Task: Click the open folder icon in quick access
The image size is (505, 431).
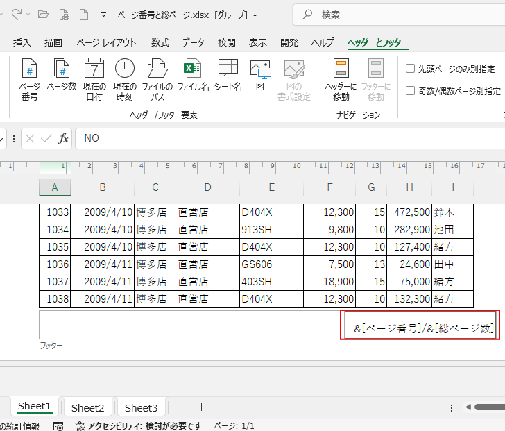Action: (x=43, y=15)
